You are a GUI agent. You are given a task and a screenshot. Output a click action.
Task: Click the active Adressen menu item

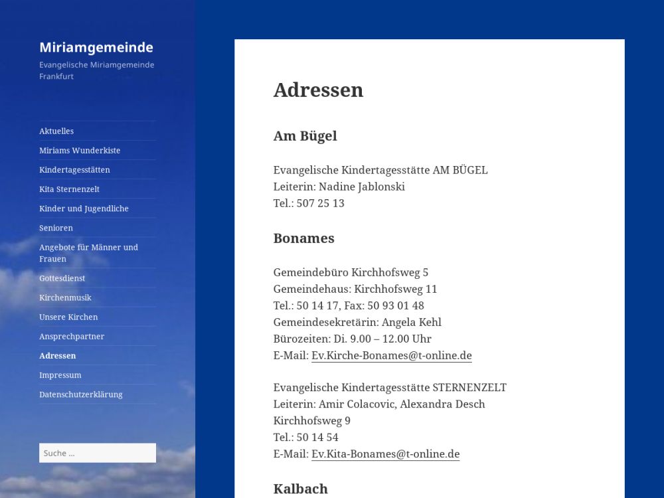pos(57,355)
